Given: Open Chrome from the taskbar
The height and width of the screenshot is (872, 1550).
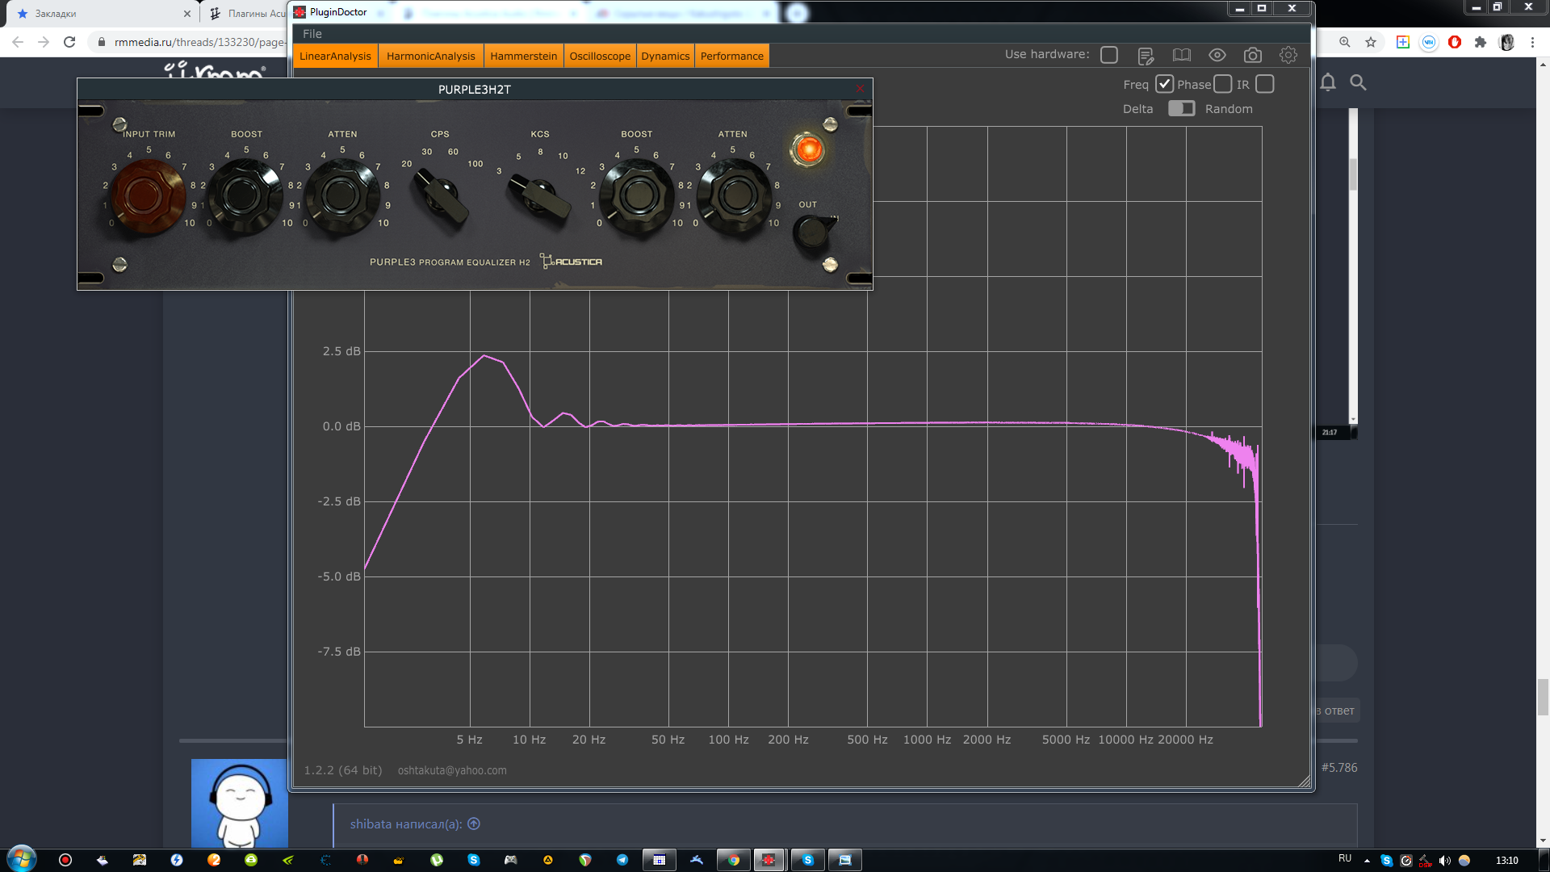Looking at the screenshot, I should (733, 860).
